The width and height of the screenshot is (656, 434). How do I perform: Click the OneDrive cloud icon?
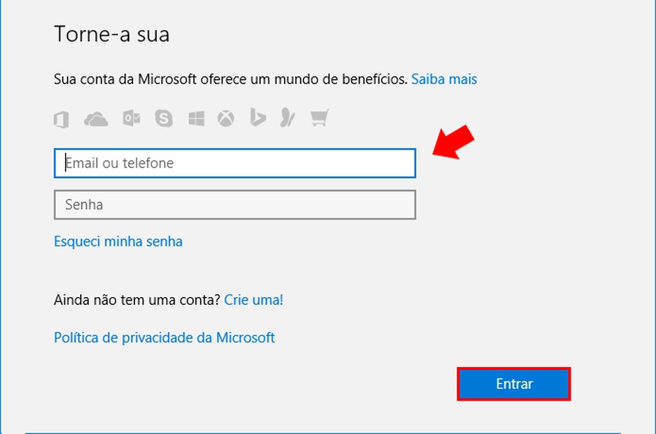(95, 119)
